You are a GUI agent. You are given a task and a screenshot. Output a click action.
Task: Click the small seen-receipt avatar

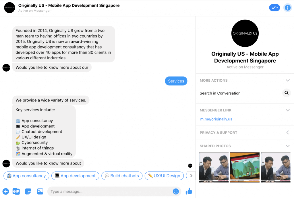point(190,166)
